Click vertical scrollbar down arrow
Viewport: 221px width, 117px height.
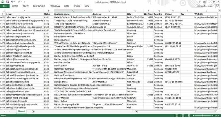click(x=219, y=108)
